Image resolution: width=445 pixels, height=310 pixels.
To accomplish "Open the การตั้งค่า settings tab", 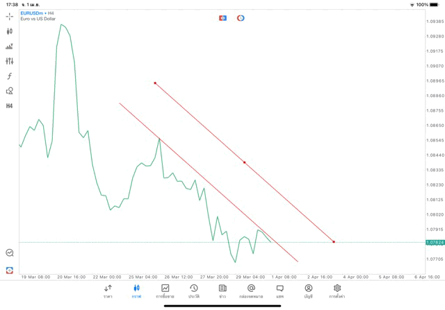I will 337,291.
